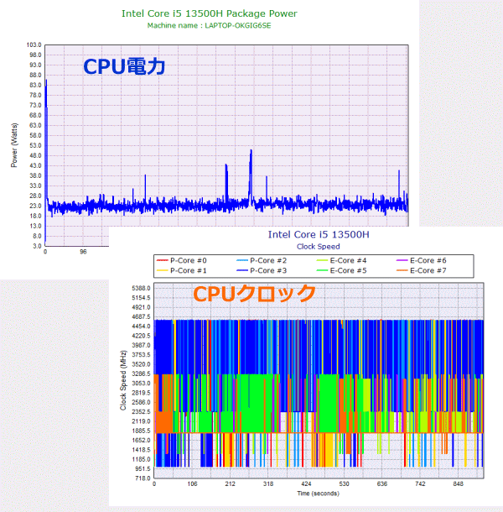Select the P-Core #2 legend label
Image resolution: width=503 pixels, height=512 pixels.
click(x=268, y=260)
